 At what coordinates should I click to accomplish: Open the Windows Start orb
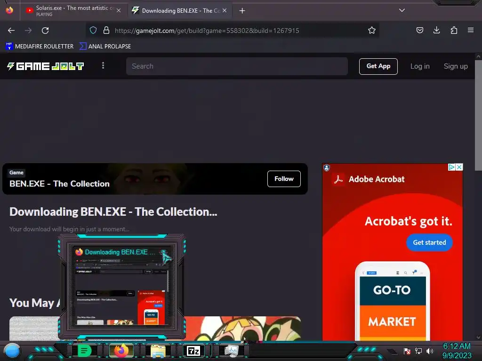coord(12,351)
